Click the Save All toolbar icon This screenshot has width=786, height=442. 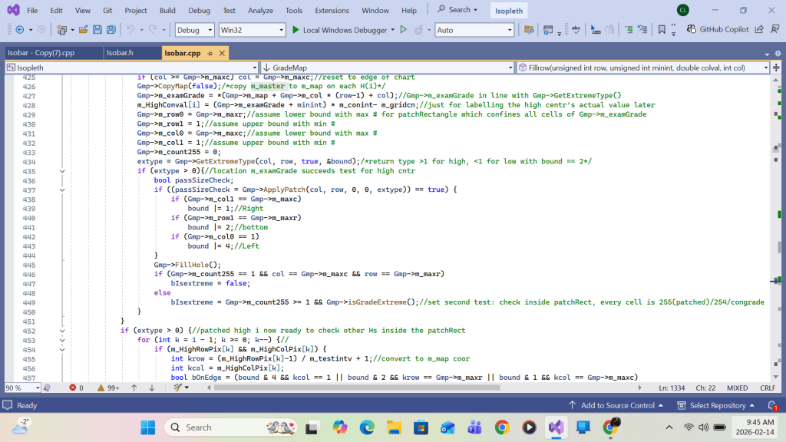click(111, 30)
